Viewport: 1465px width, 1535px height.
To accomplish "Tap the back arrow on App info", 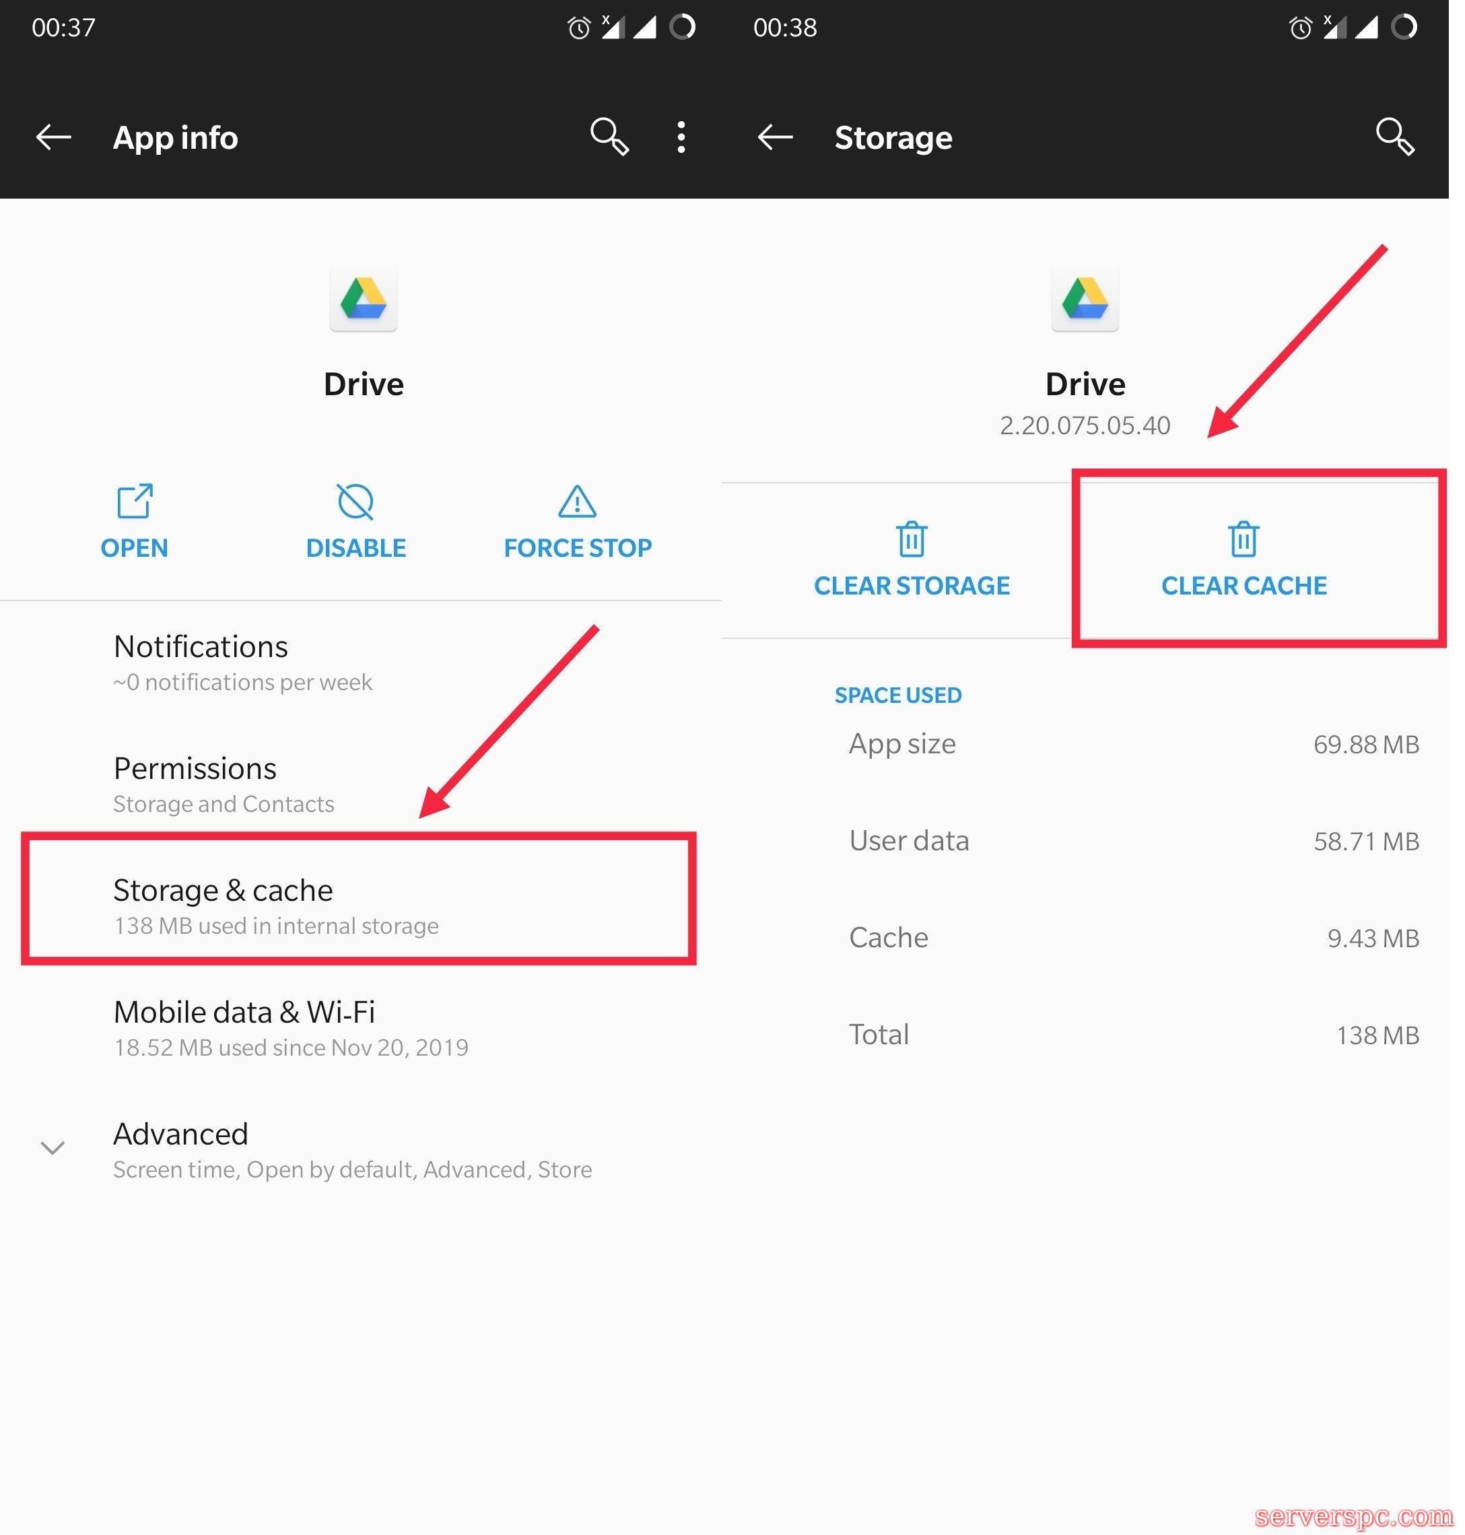I will click(53, 137).
